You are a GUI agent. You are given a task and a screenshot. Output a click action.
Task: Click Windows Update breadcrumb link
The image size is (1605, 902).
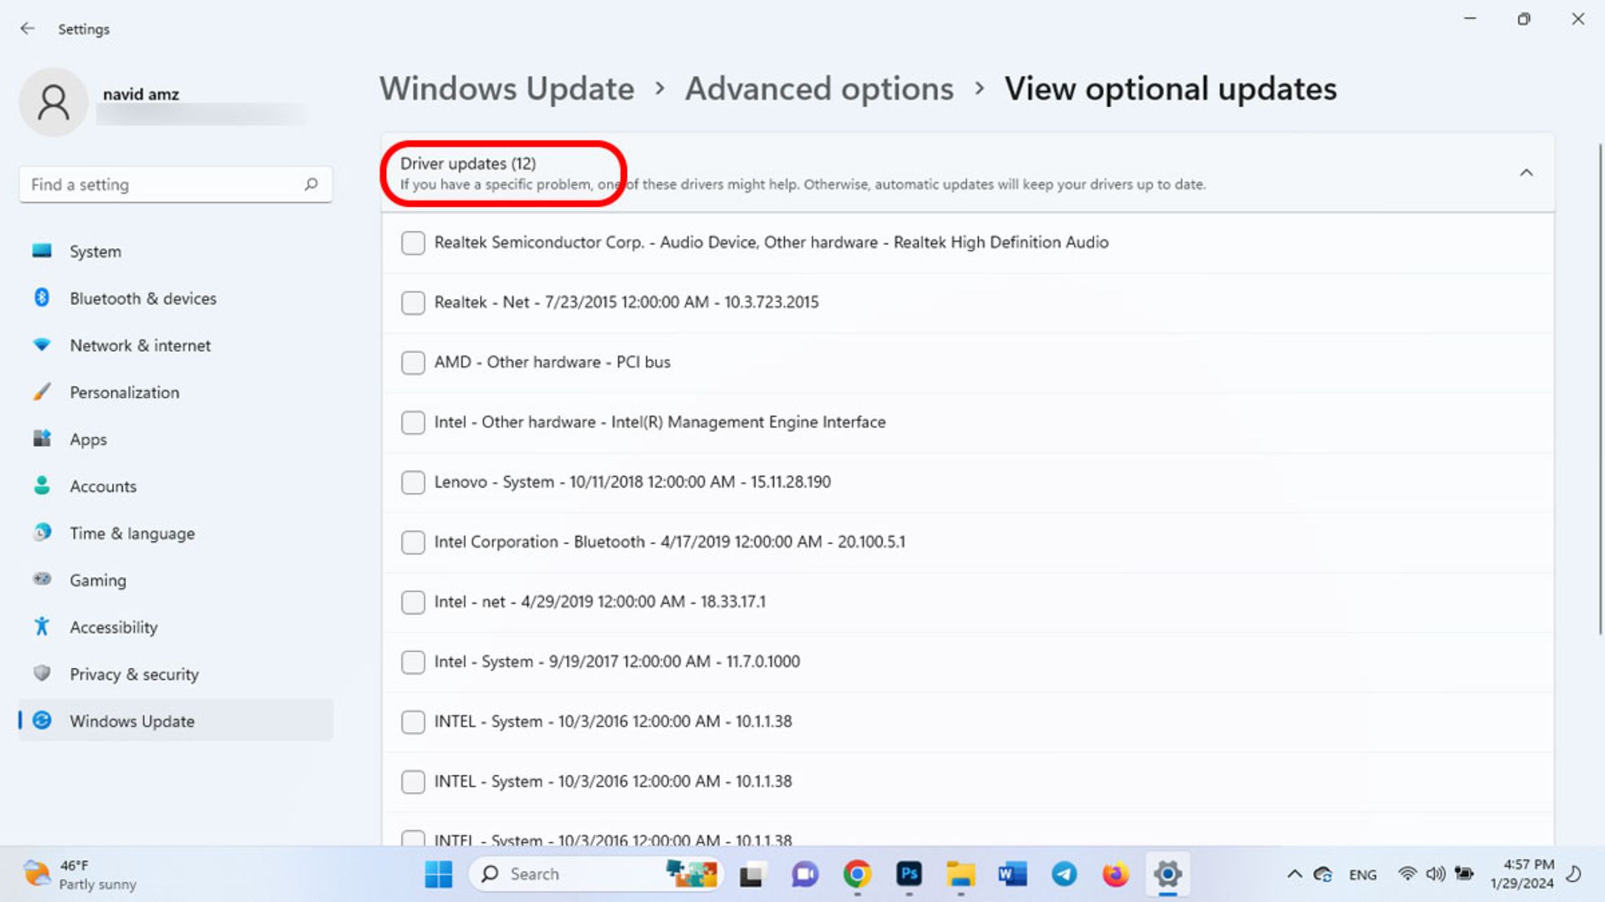point(507,89)
